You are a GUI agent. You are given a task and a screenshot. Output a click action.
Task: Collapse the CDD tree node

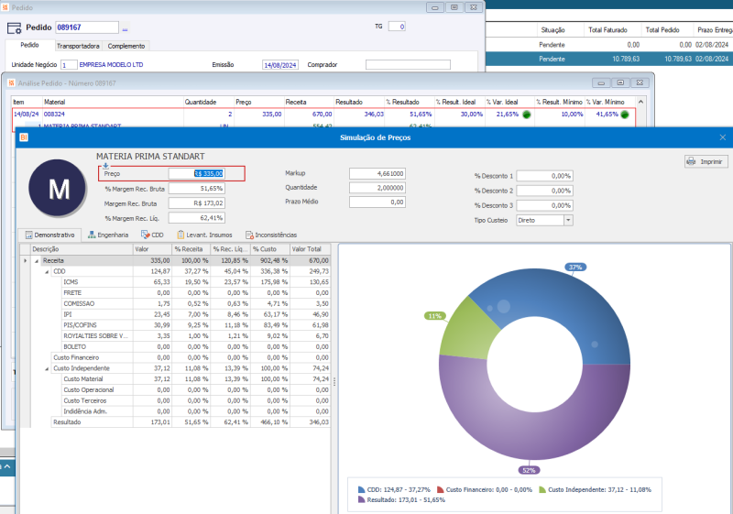click(x=47, y=271)
